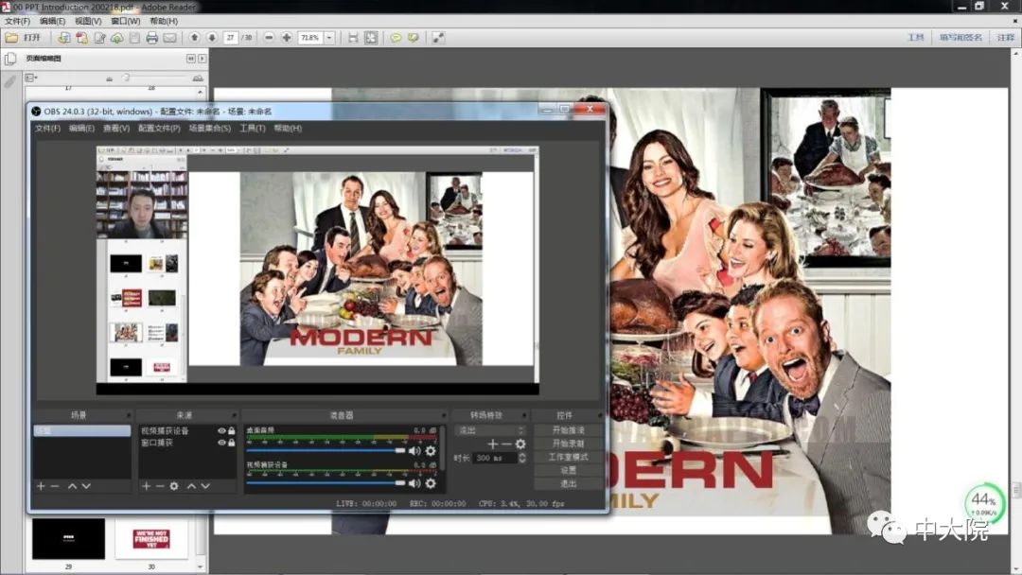Click the add sticky note comment icon
This screenshot has height=575, width=1022.
pos(396,38)
